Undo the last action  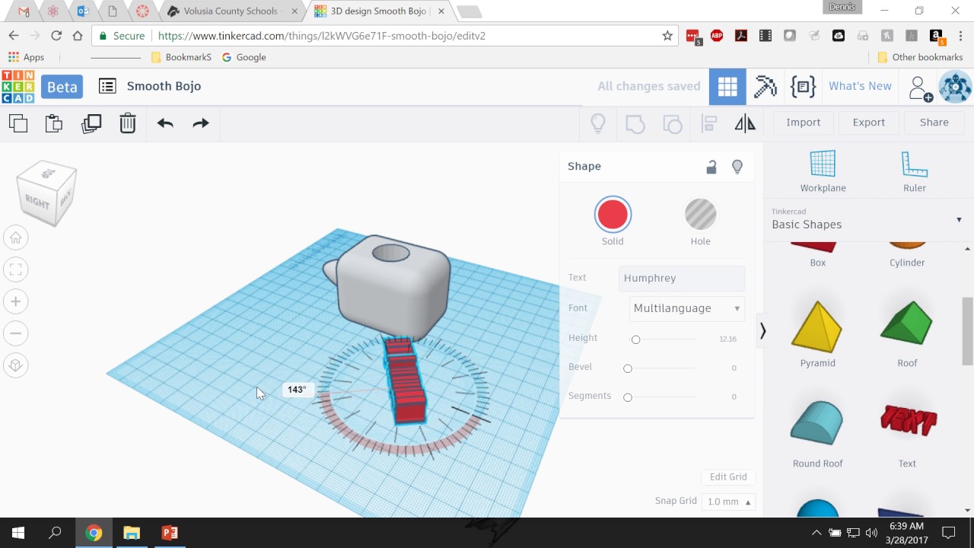165,123
